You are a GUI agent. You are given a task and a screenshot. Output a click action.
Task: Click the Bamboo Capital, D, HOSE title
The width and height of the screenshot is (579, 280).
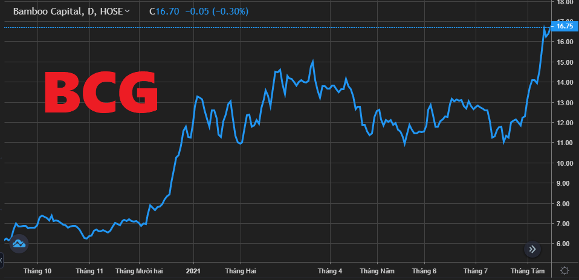coord(68,11)
